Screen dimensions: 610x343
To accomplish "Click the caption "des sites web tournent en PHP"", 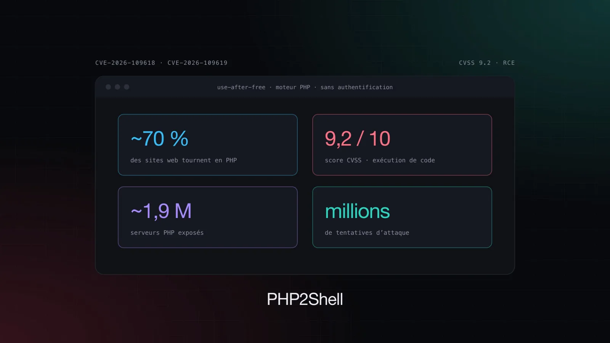I will [x=183, y=160].
